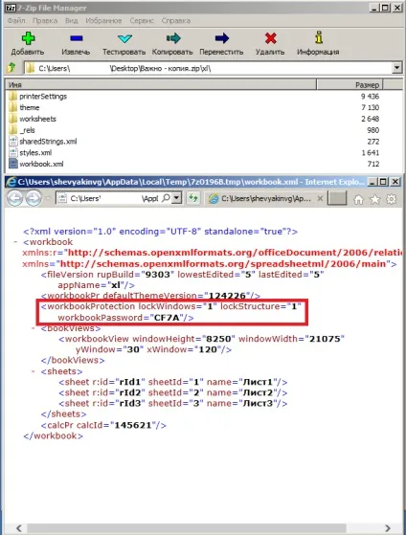Image resolution: width=406 pixels, height=535 pixels.
Task: Open a new tab in Internet Explorer
Action: 337,198
